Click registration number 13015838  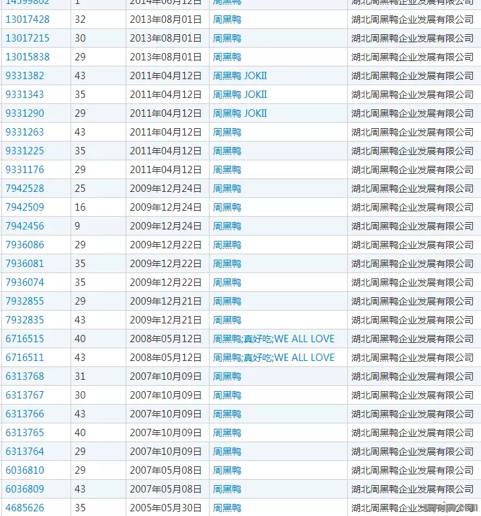click(x=28, y=57)
